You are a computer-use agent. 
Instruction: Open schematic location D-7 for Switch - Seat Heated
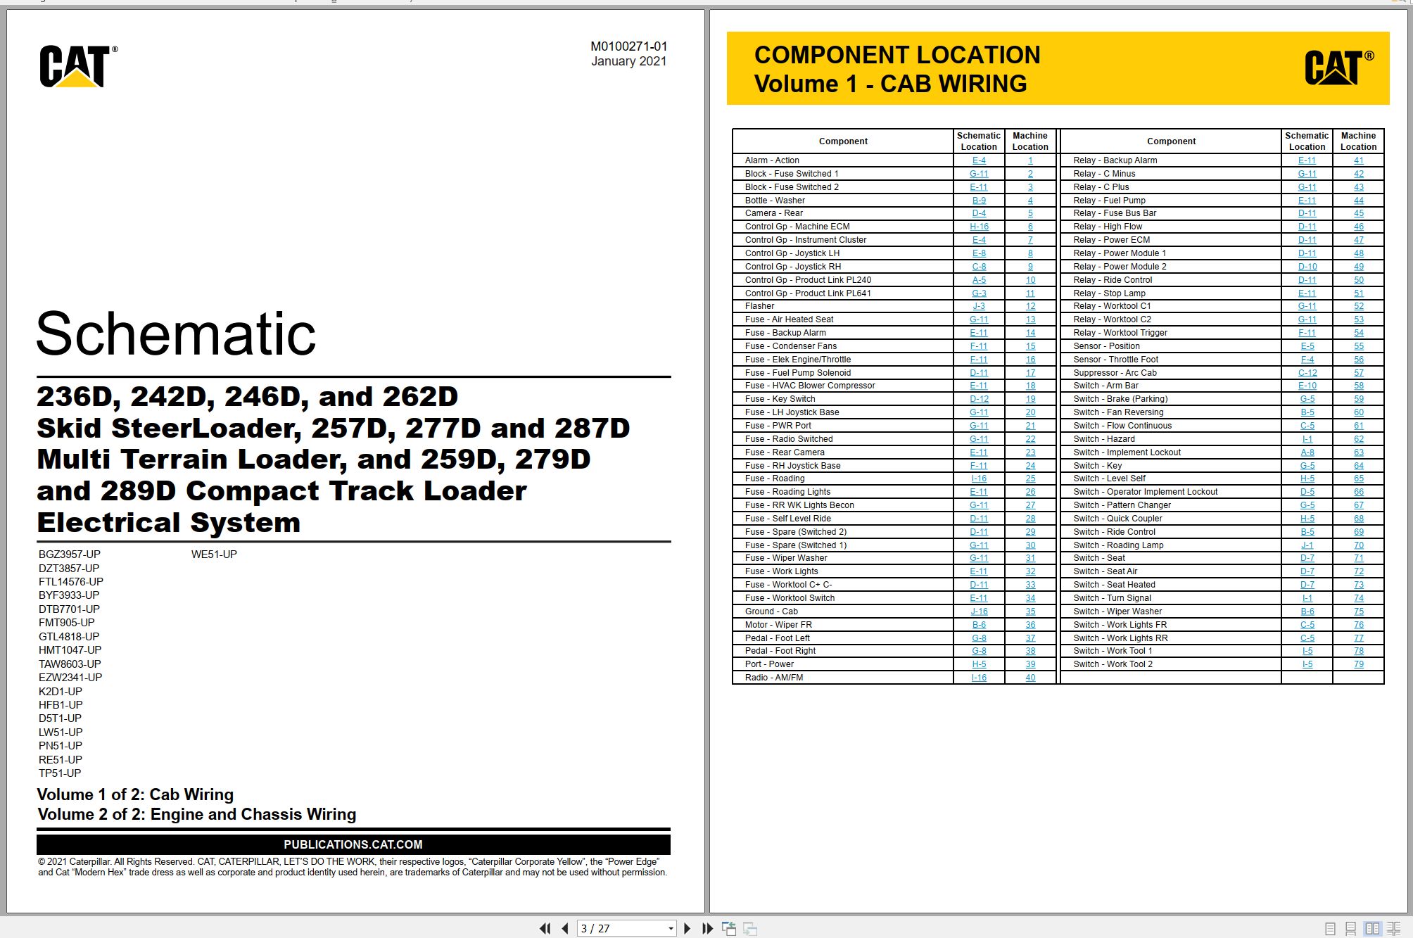(x=1307, y=585)
